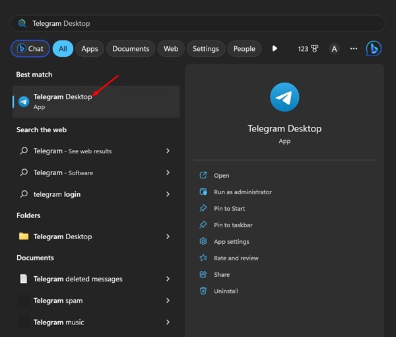Click the Share text action
396x337 pixels.
(x=222, y=274)
